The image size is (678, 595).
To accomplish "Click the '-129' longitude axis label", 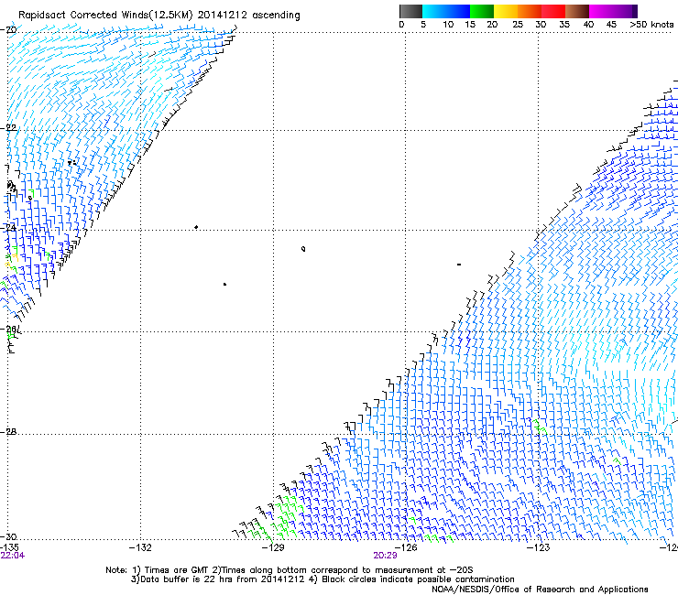I will pos(274,548).
